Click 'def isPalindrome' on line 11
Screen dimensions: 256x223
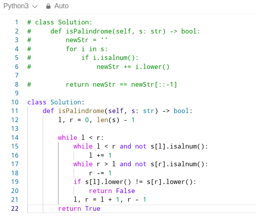coord(73,111)
